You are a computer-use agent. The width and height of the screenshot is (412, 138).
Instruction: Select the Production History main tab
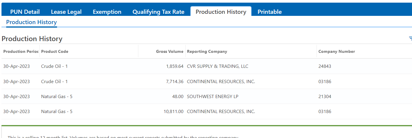pos(221,12)
